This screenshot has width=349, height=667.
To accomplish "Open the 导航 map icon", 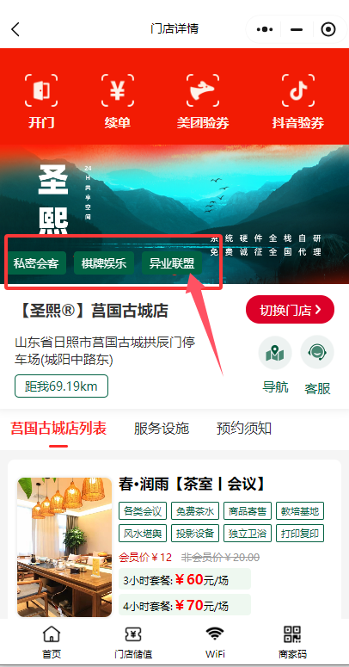I will pyautogui.click(x=275, y=353).
